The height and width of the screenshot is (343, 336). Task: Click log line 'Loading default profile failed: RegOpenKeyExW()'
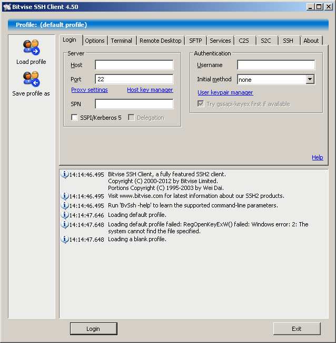(208, 228)
